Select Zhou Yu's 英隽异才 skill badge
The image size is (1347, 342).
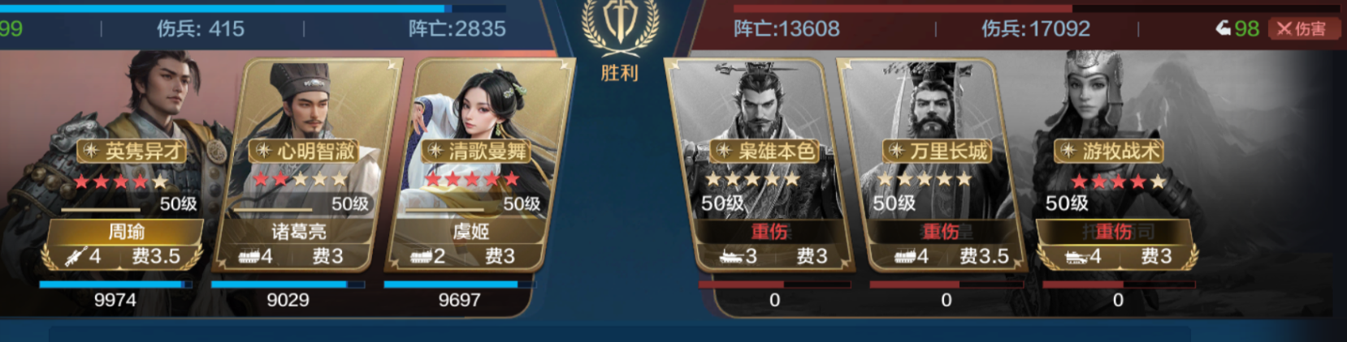(134, 151)
